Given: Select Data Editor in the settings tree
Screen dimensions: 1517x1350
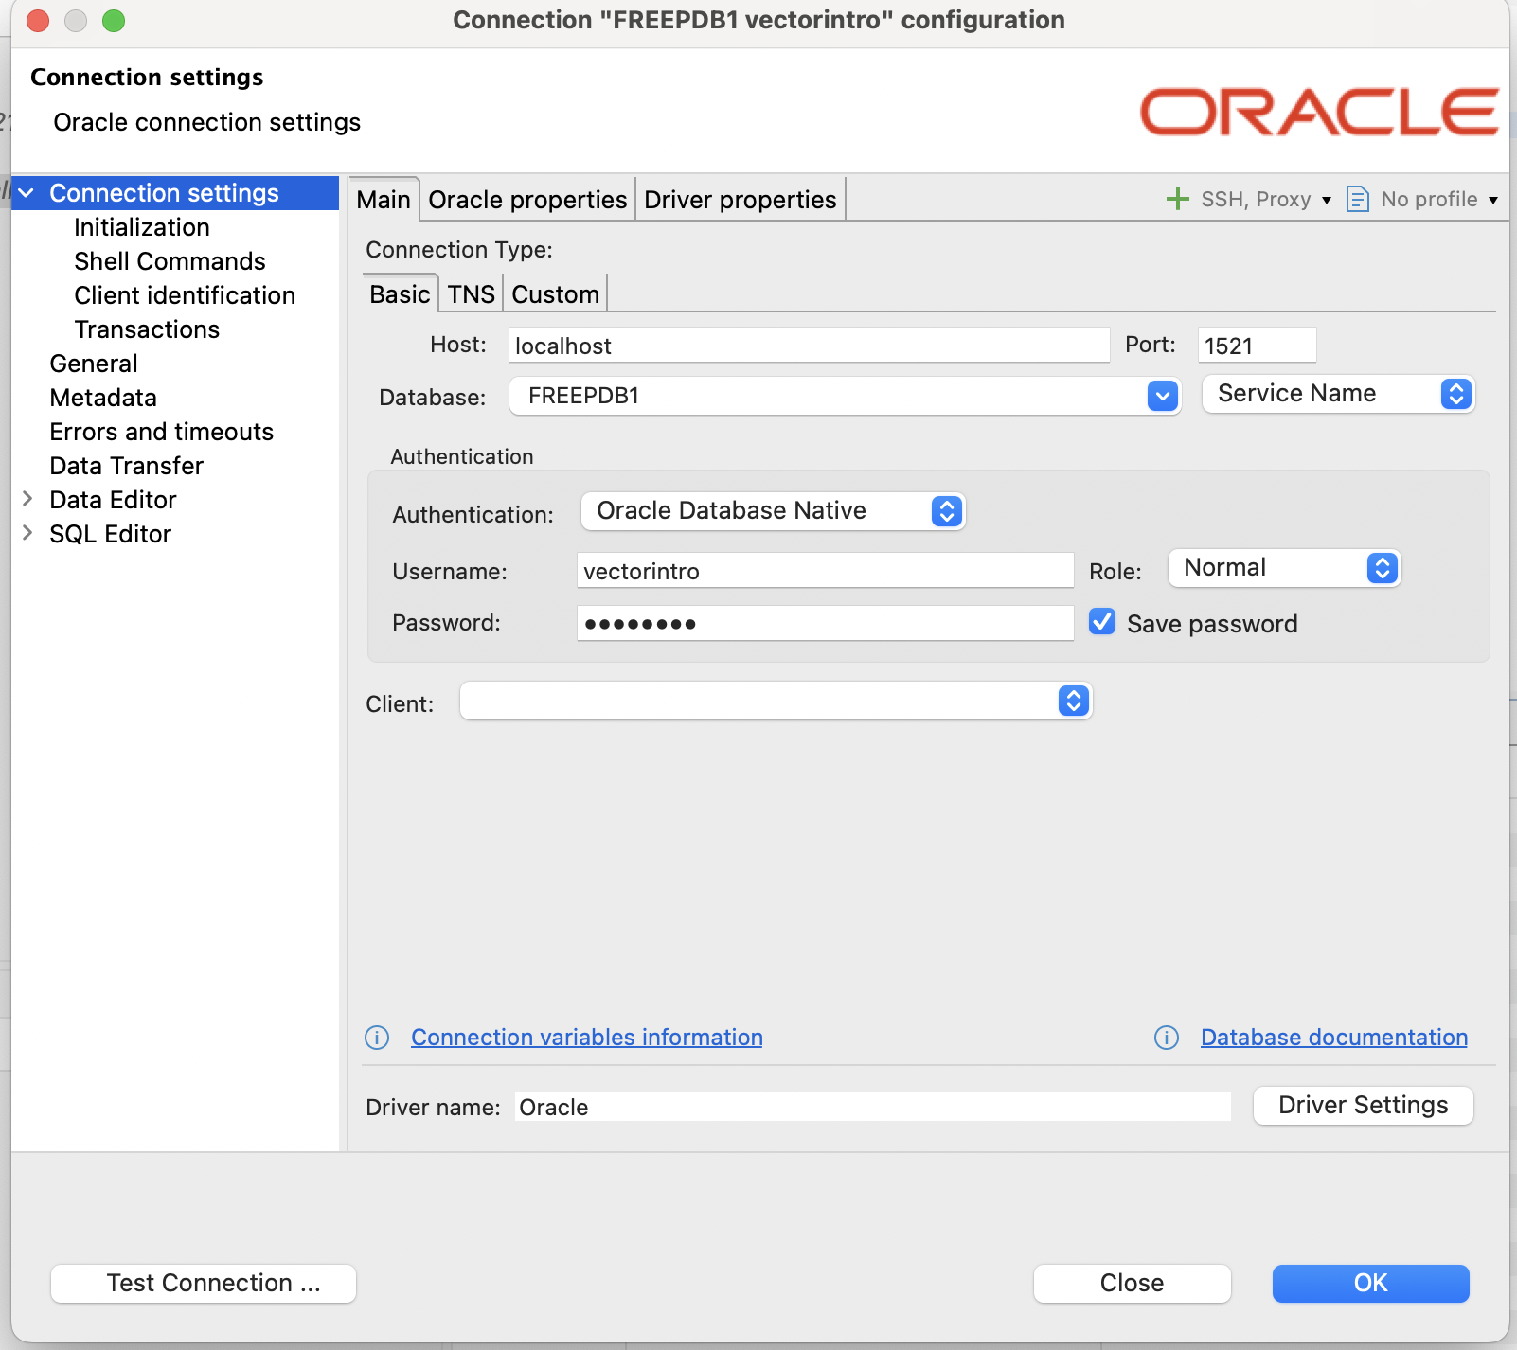Looking at the screenshot, I should tap(114, 500).
